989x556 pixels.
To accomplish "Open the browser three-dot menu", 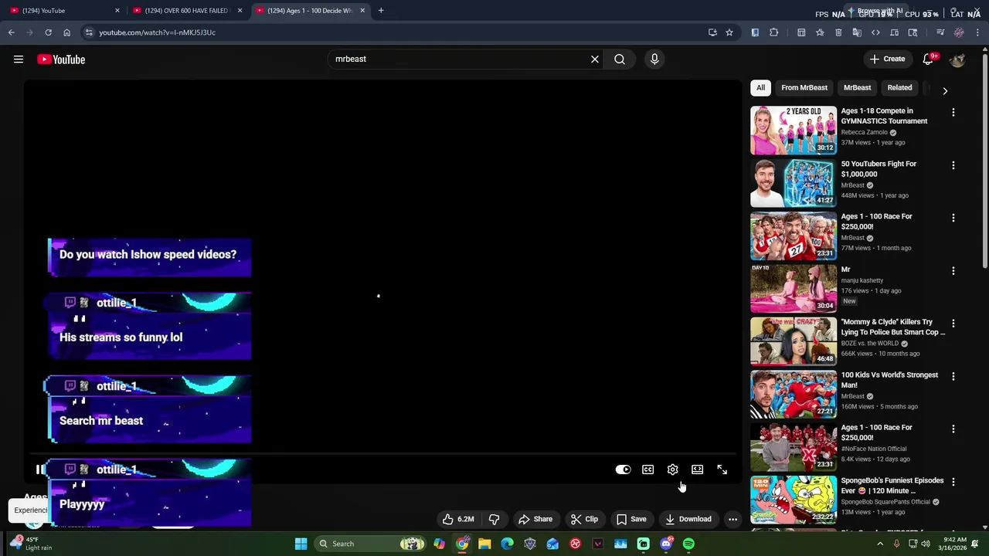I will [x=977, y=32].
